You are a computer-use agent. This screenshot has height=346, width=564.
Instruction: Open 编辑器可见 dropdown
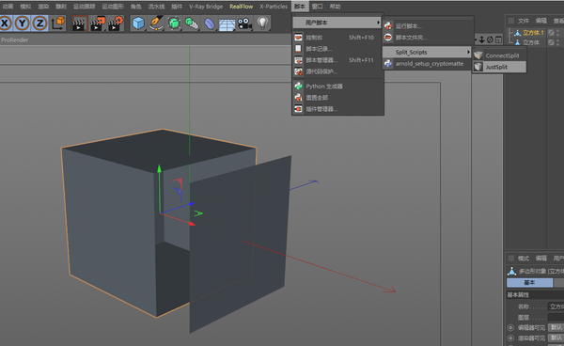(556, 327)
